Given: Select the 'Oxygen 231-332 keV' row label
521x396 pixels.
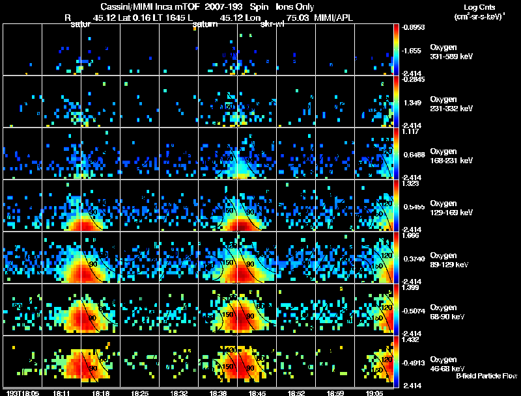Looking at the screenshot, I should (x=451, y=104).
